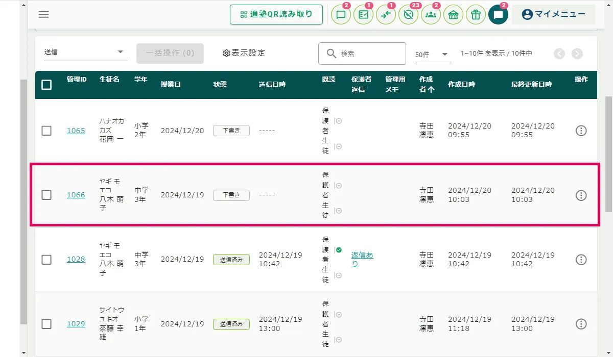Sort by 授業日 column header

[171, 85]
